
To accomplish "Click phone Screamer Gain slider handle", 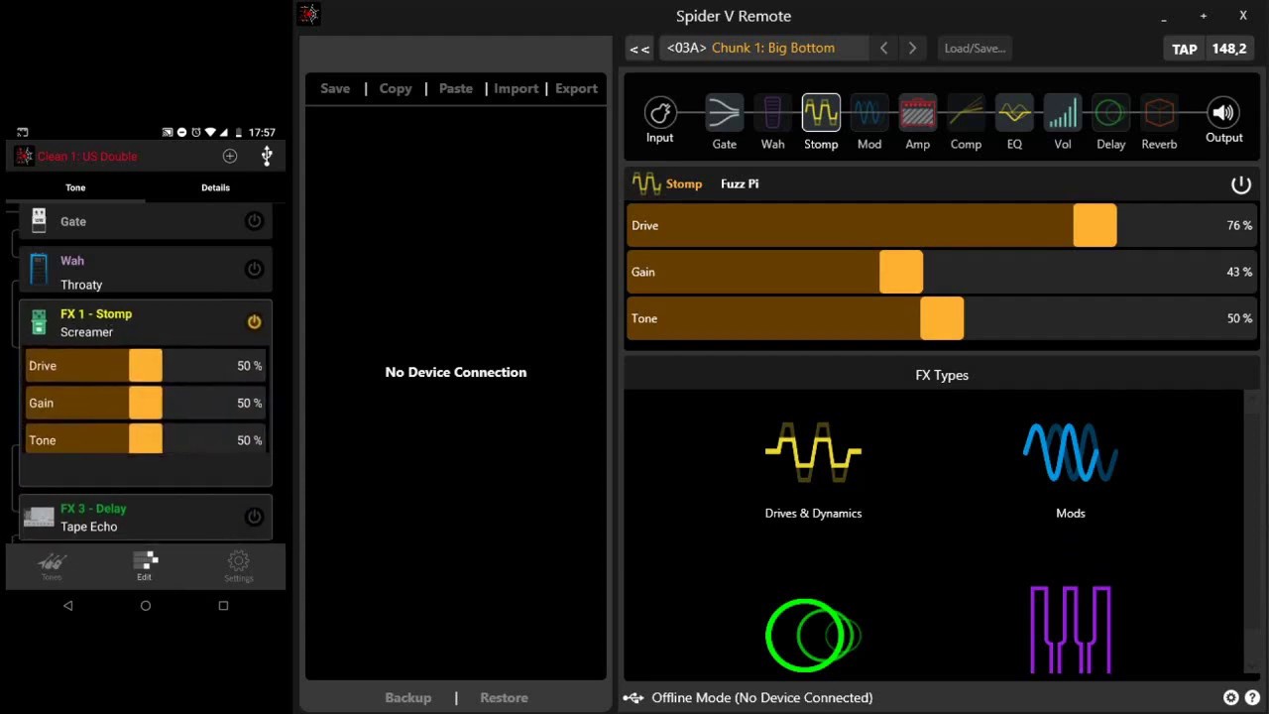I will [x=146, y=403].
